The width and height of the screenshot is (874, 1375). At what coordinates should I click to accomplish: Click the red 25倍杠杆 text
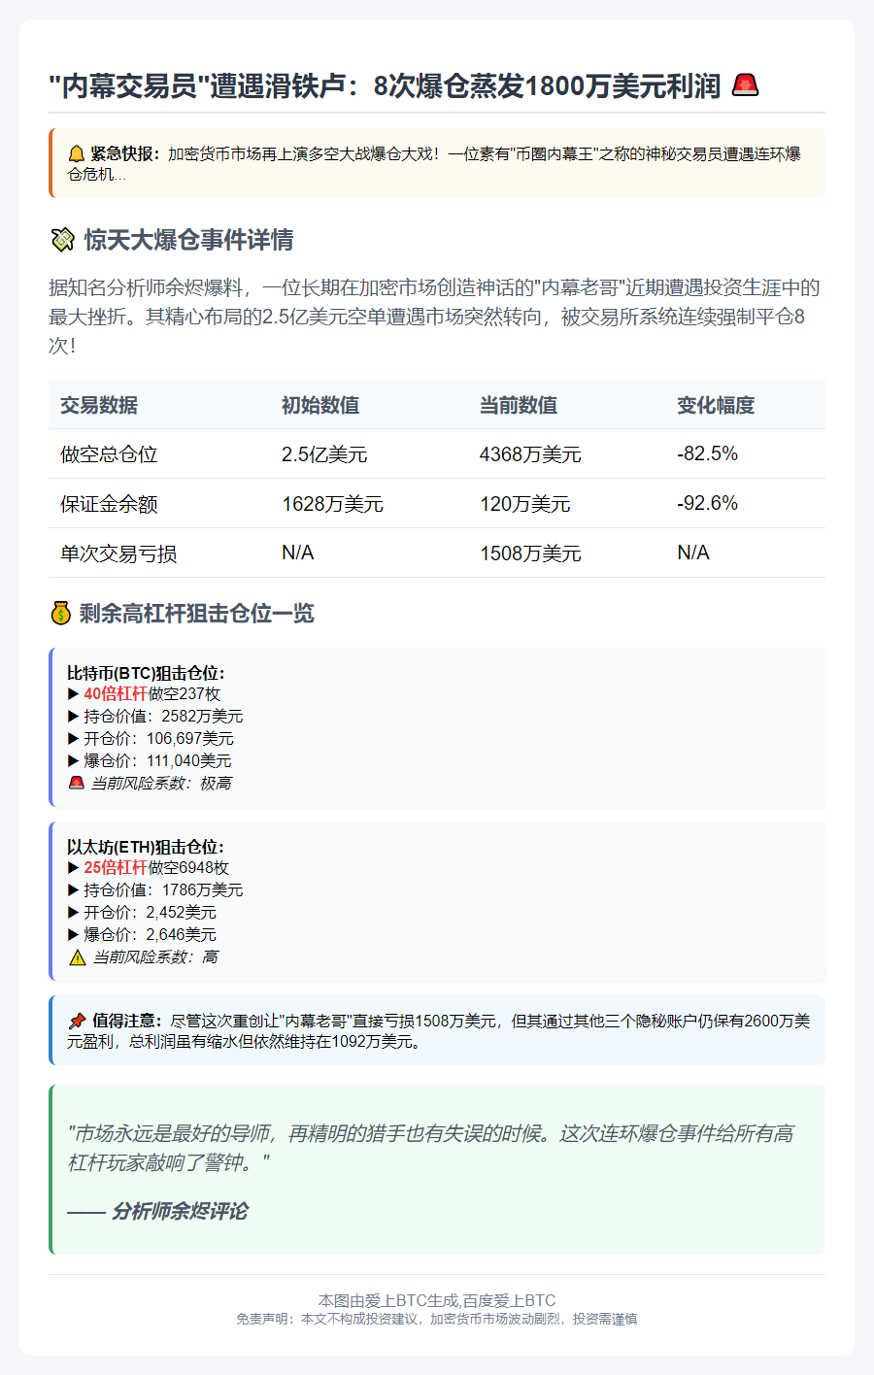coord(116,868)
